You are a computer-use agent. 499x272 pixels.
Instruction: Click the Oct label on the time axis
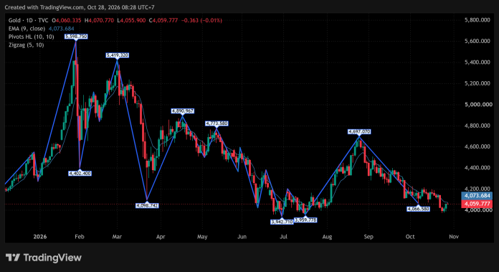click(x=410, y=237)
